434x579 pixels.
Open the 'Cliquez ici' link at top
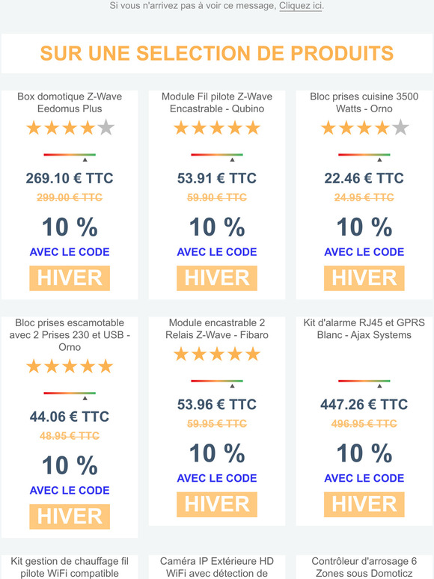pos(300,6)
